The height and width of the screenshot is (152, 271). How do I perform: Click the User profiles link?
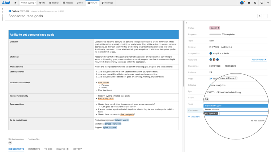(104, 82)
